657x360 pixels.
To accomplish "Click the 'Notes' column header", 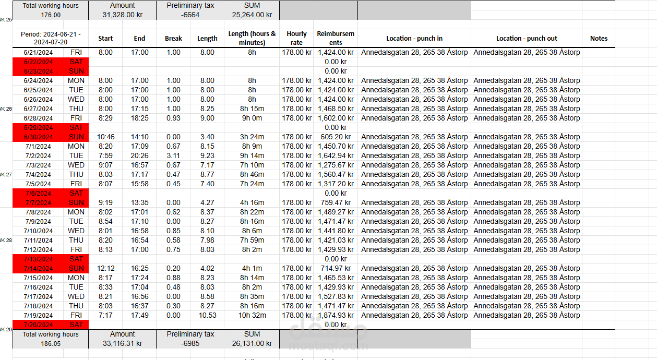I will (x=599, y=38).
